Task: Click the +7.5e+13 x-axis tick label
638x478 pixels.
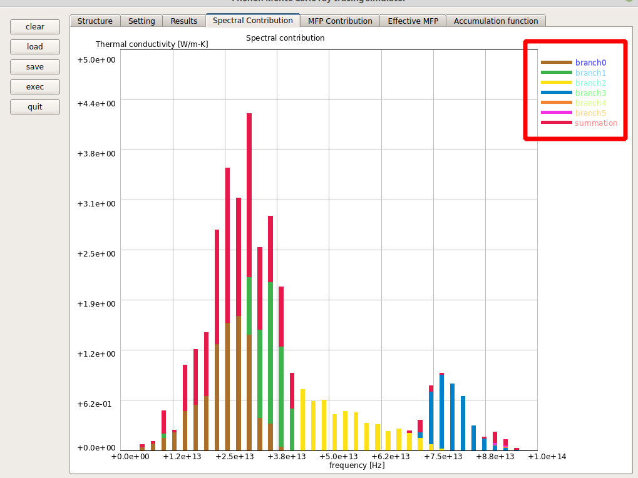Action: click(x=443, y=457)
